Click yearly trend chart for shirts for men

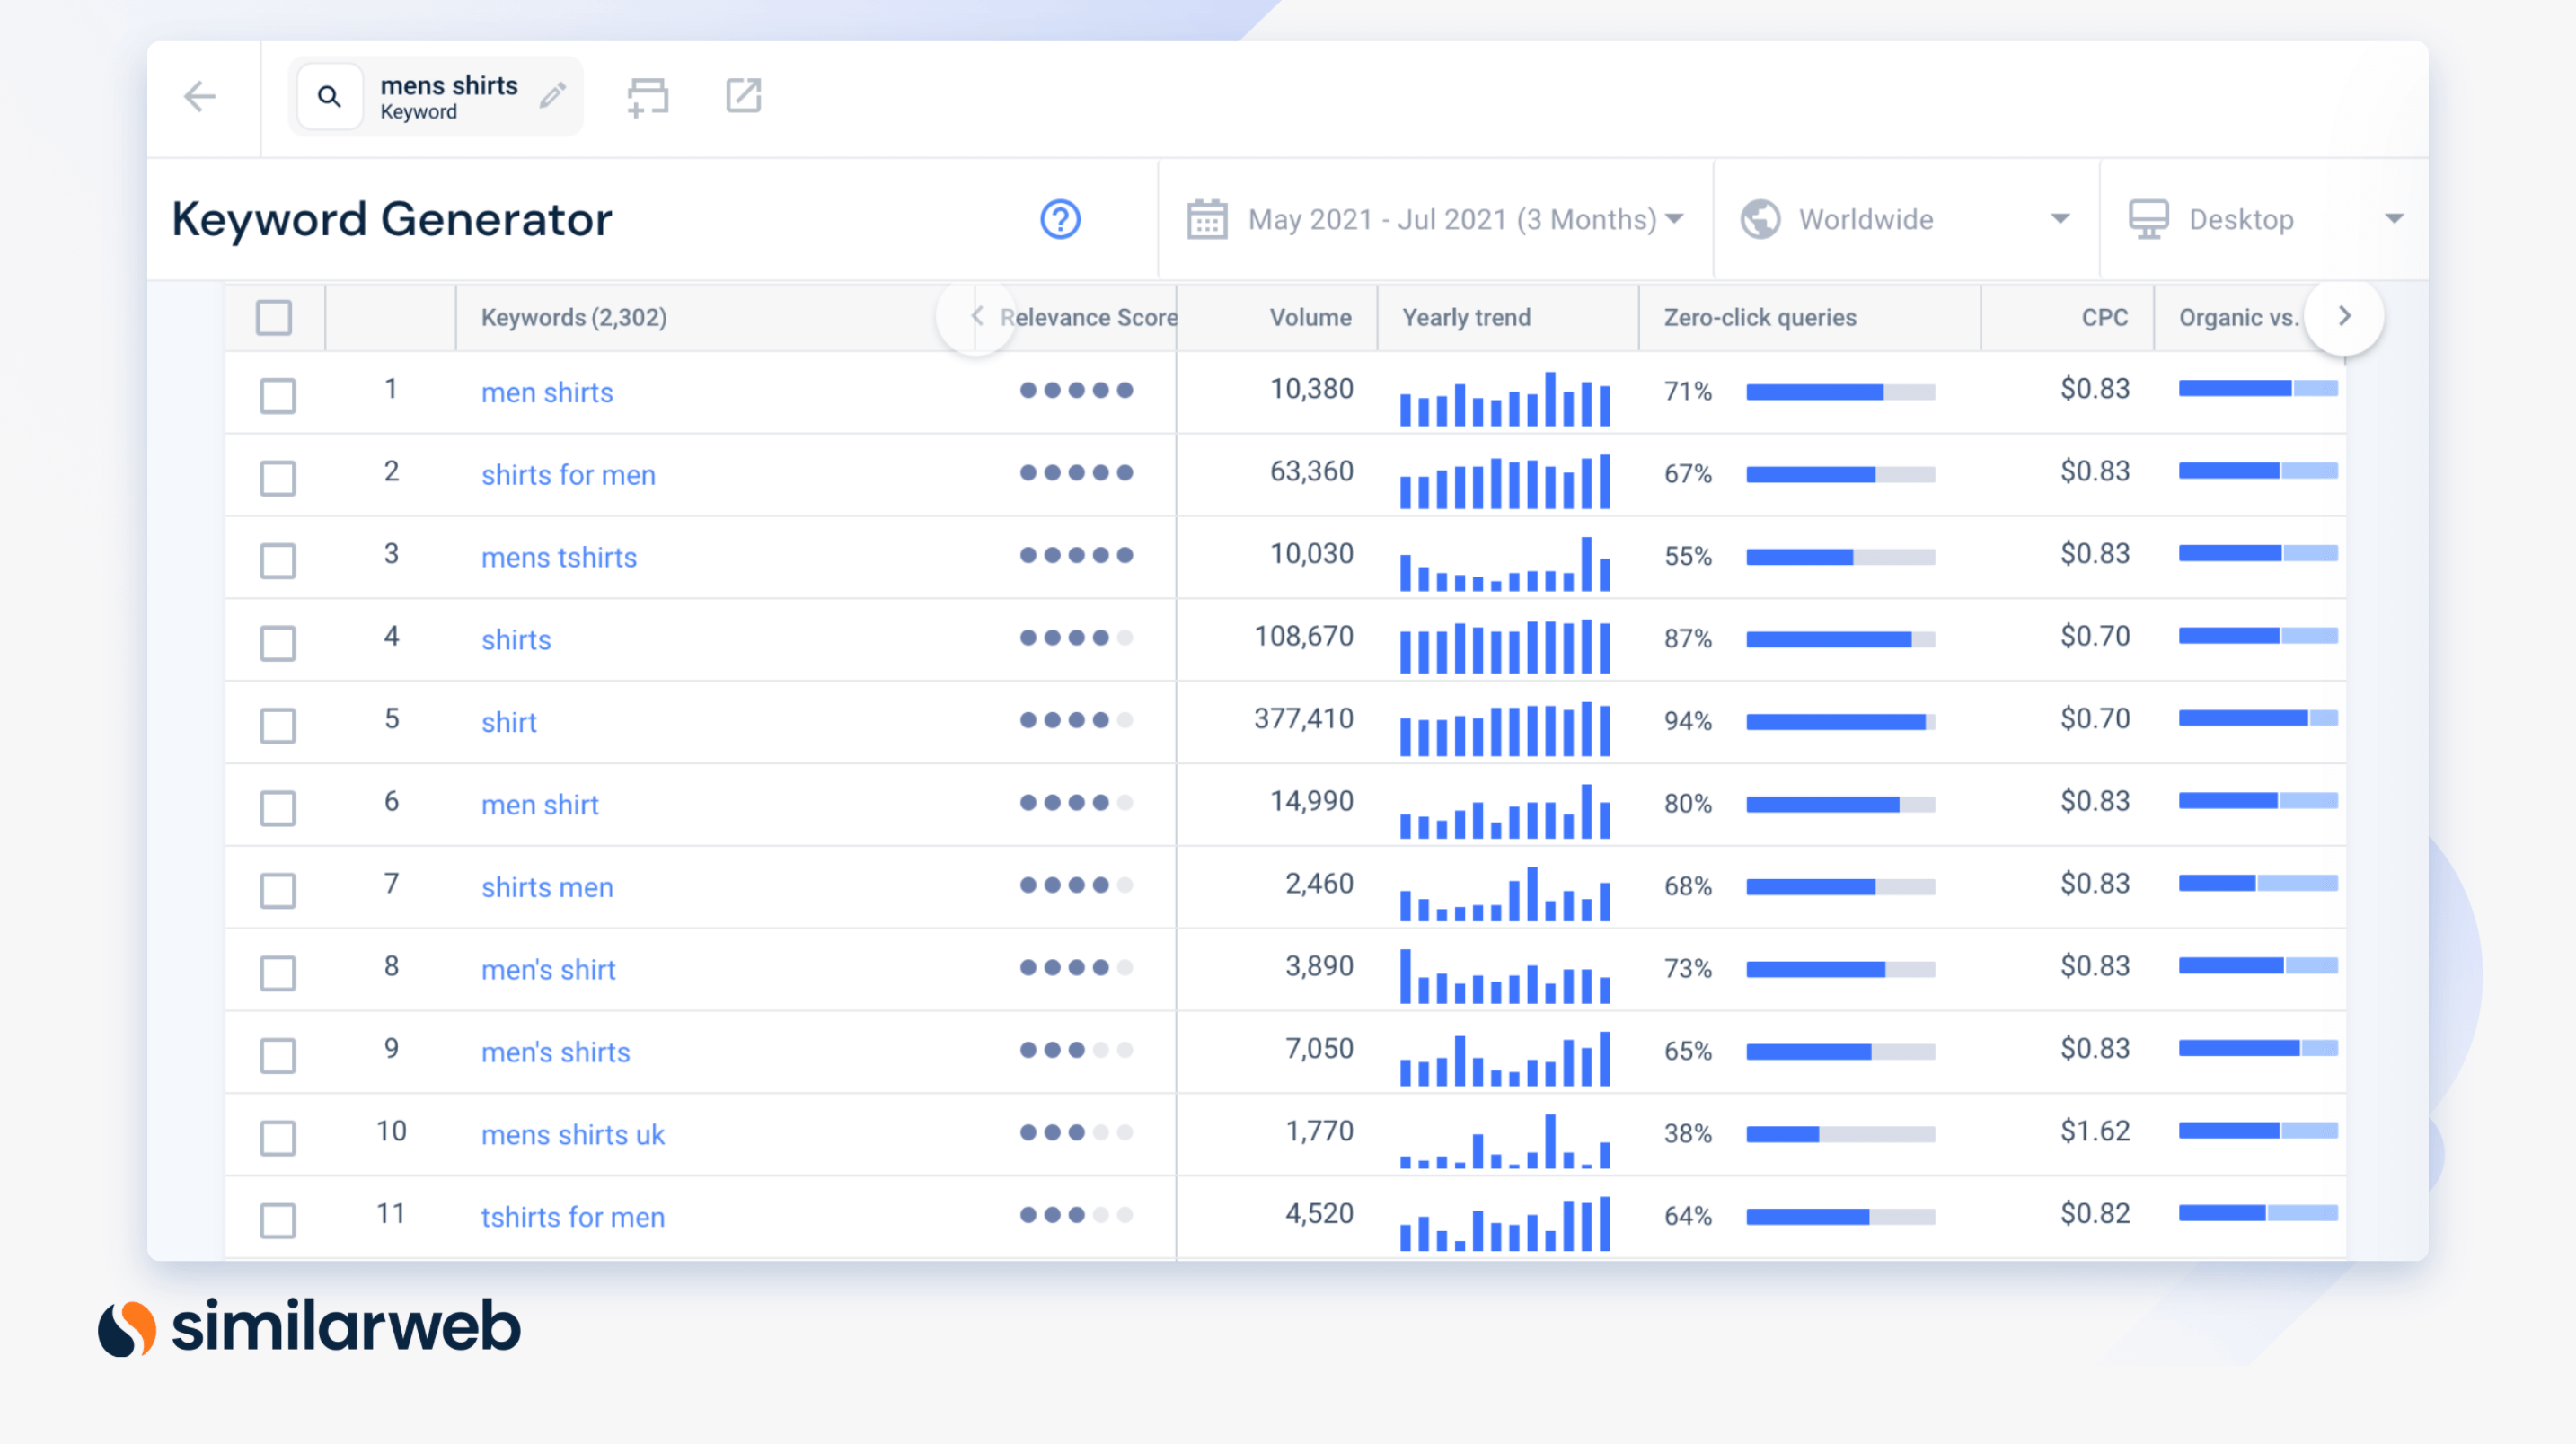pos(1505,481)
